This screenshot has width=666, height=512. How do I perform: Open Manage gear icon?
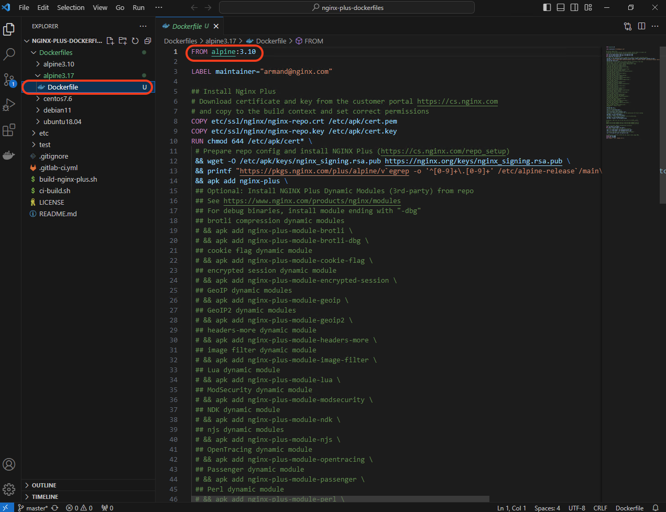coord(9,489)
